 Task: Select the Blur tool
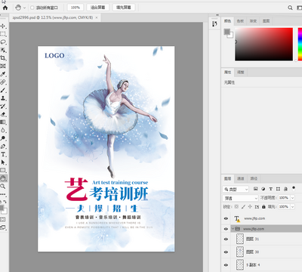[3, 130]
